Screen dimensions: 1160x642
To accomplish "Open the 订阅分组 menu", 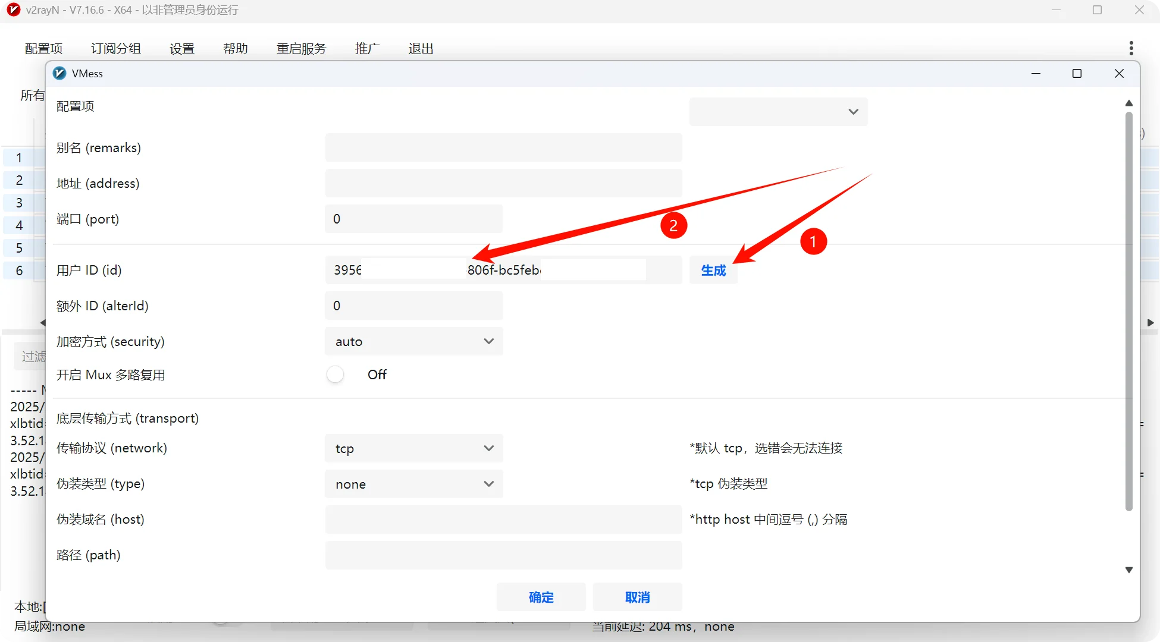I will tap(116, 49).
